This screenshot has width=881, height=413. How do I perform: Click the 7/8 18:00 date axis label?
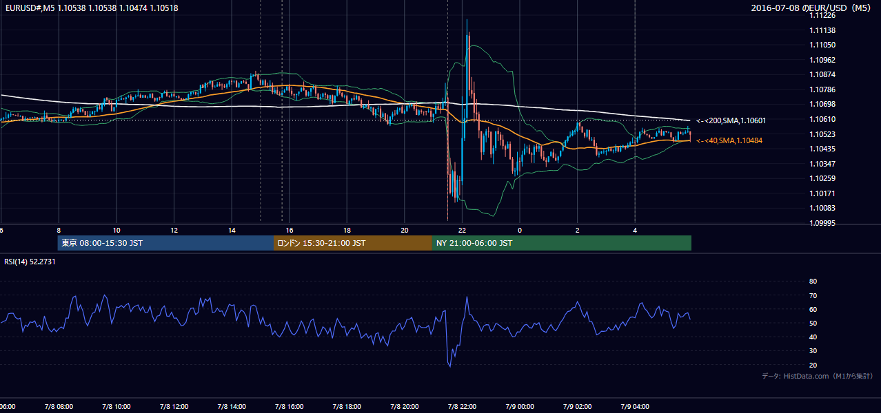coord(347,407)
